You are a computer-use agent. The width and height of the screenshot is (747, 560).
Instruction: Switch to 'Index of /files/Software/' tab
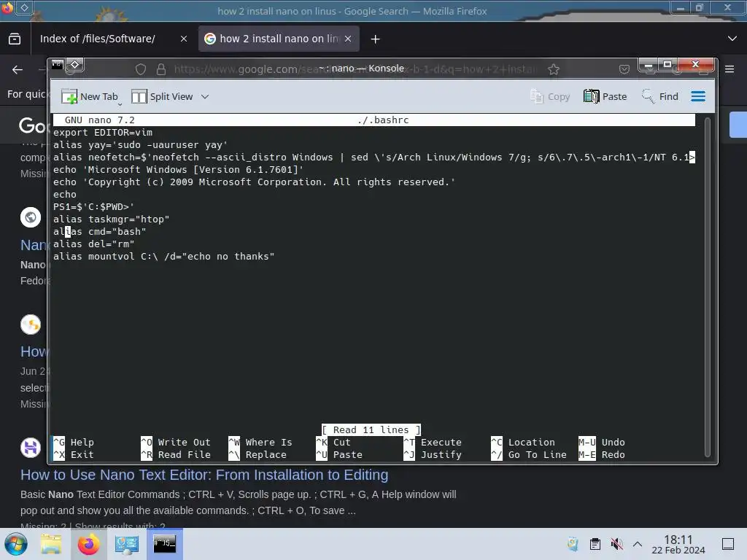coord(97,39)
